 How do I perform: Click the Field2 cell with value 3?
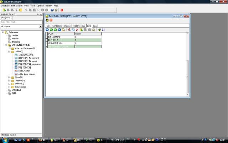pyautogui.click(x=88, y=43)
